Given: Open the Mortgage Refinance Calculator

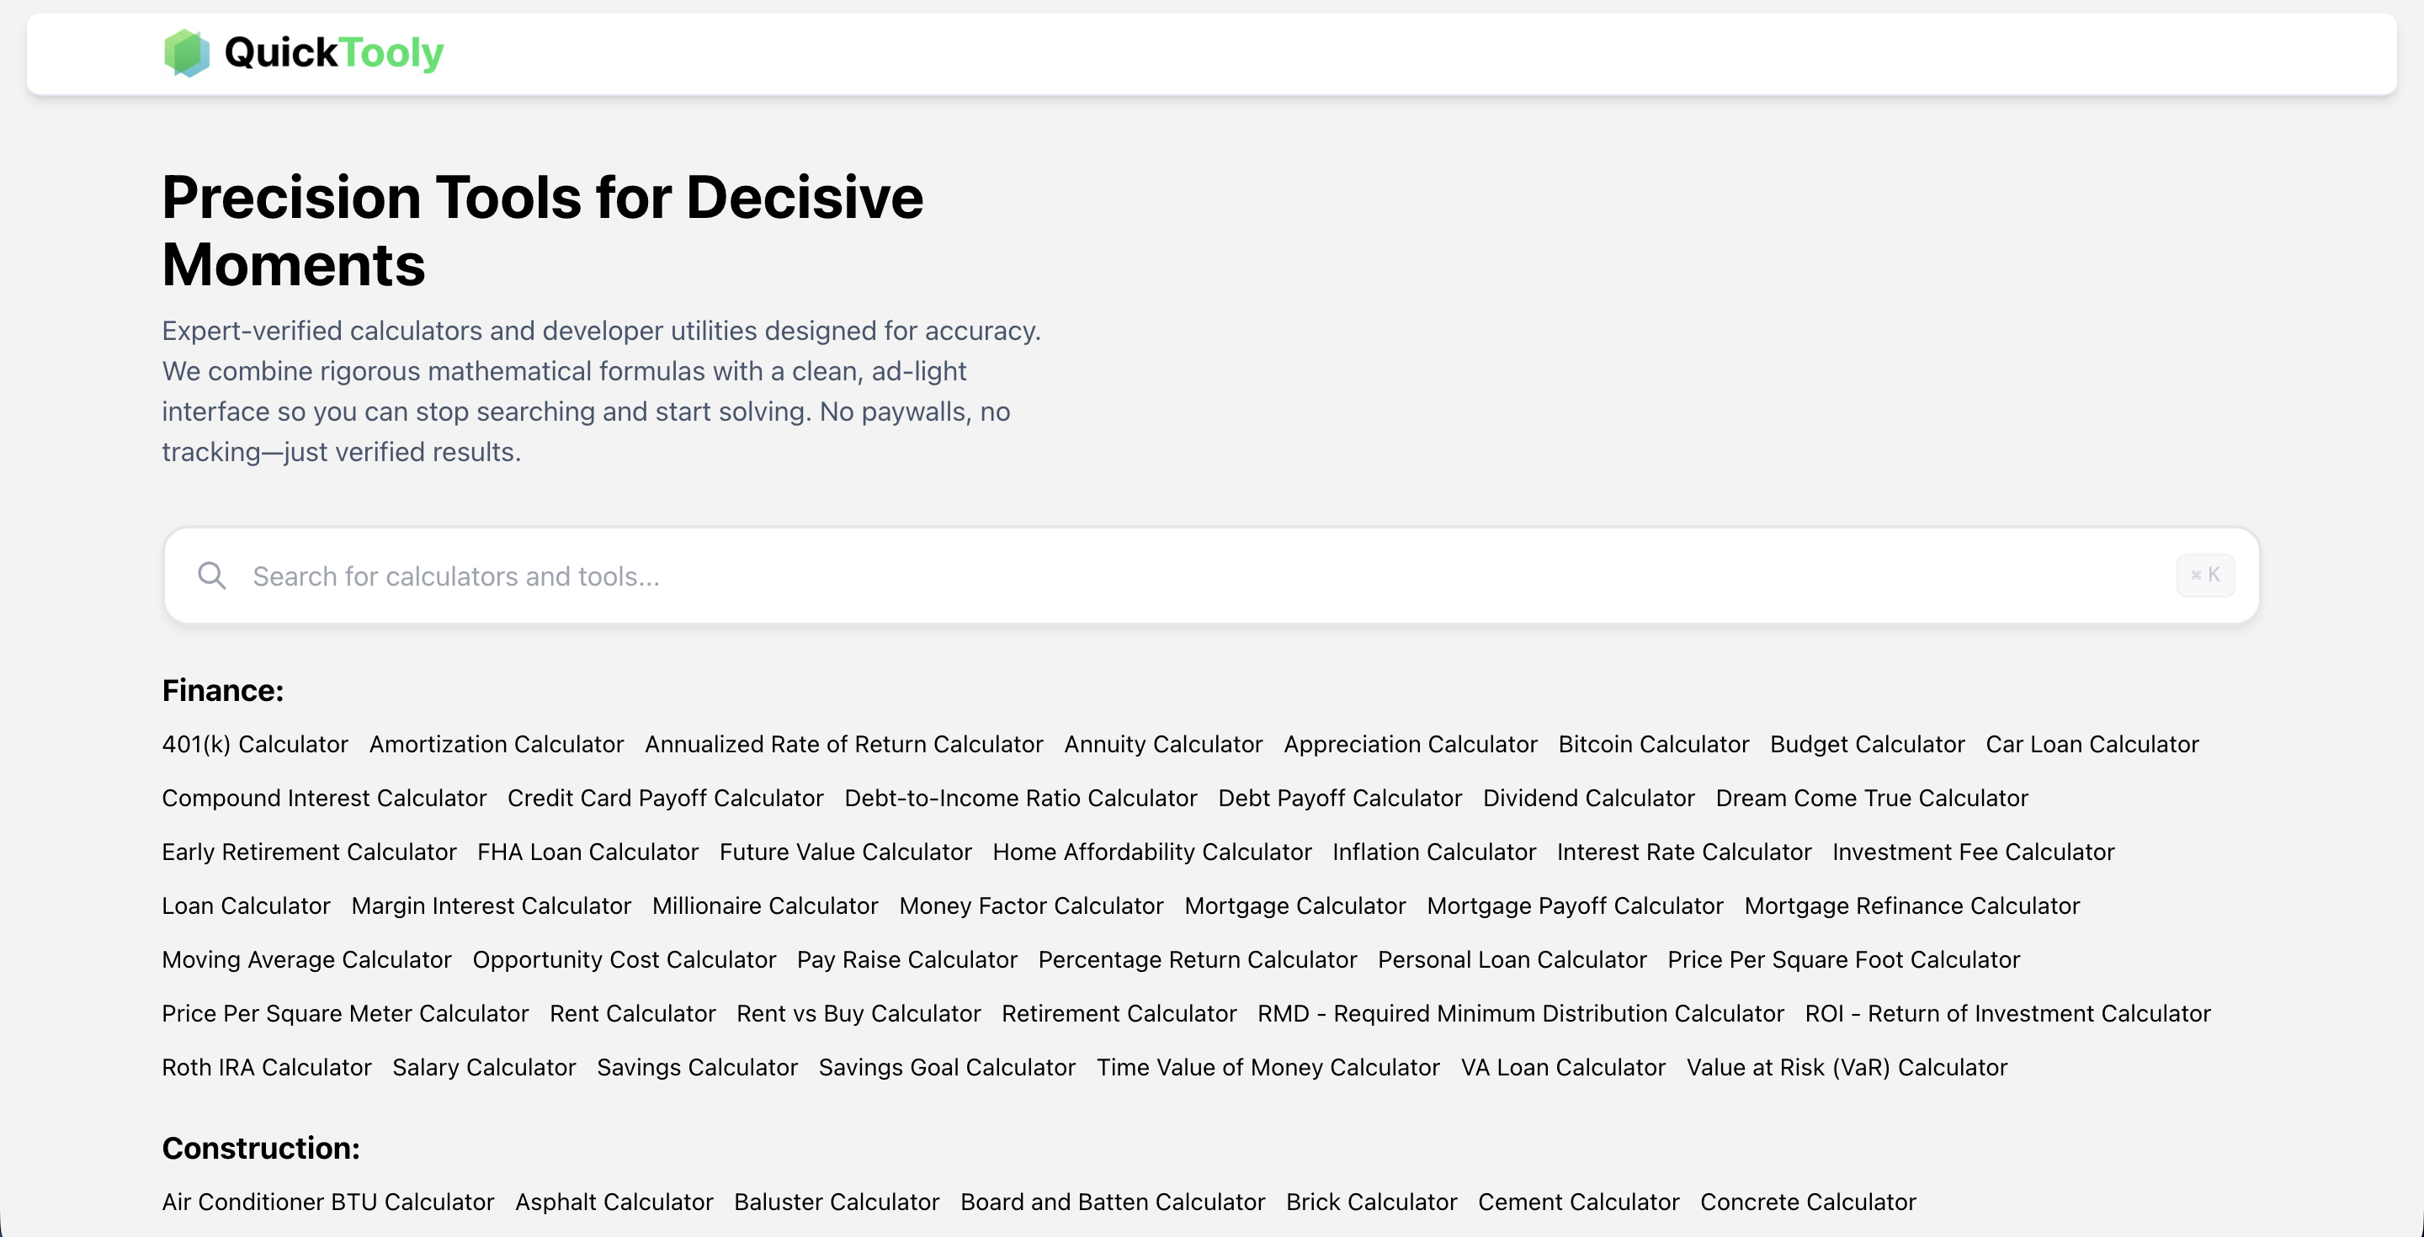Looking at the screenshot, I should (x=1912, y=905).
